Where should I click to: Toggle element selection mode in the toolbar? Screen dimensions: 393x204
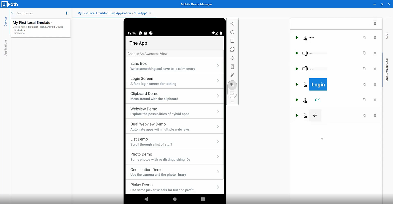pos(232,85)
